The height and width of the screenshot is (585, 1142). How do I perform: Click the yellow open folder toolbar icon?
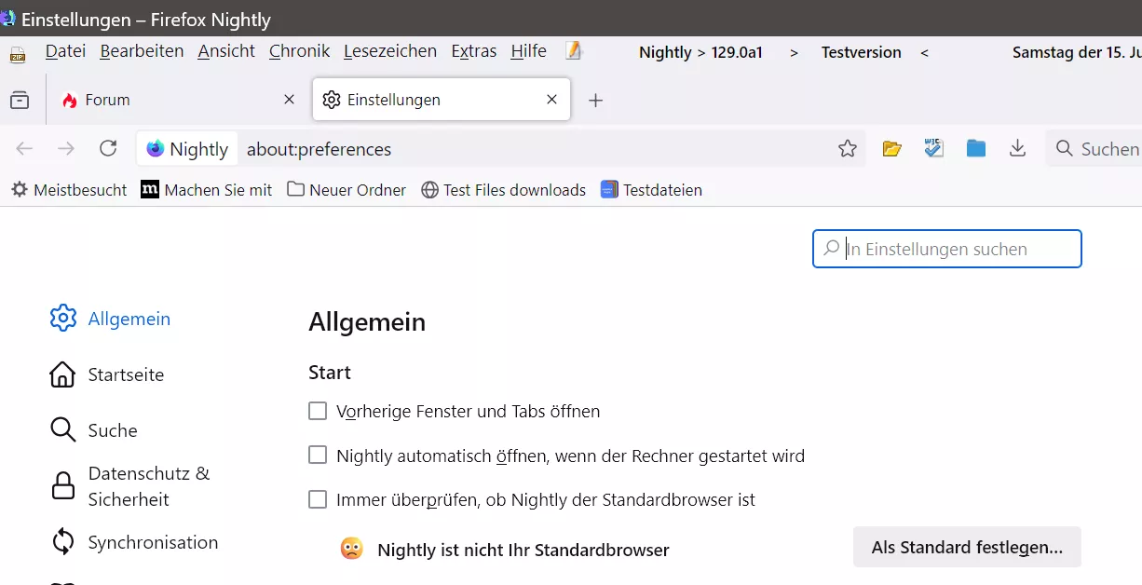coord(892,149)
